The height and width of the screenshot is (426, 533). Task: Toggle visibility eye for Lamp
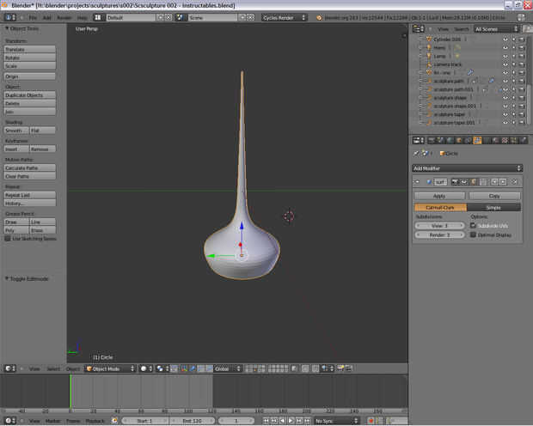point(505,56)
